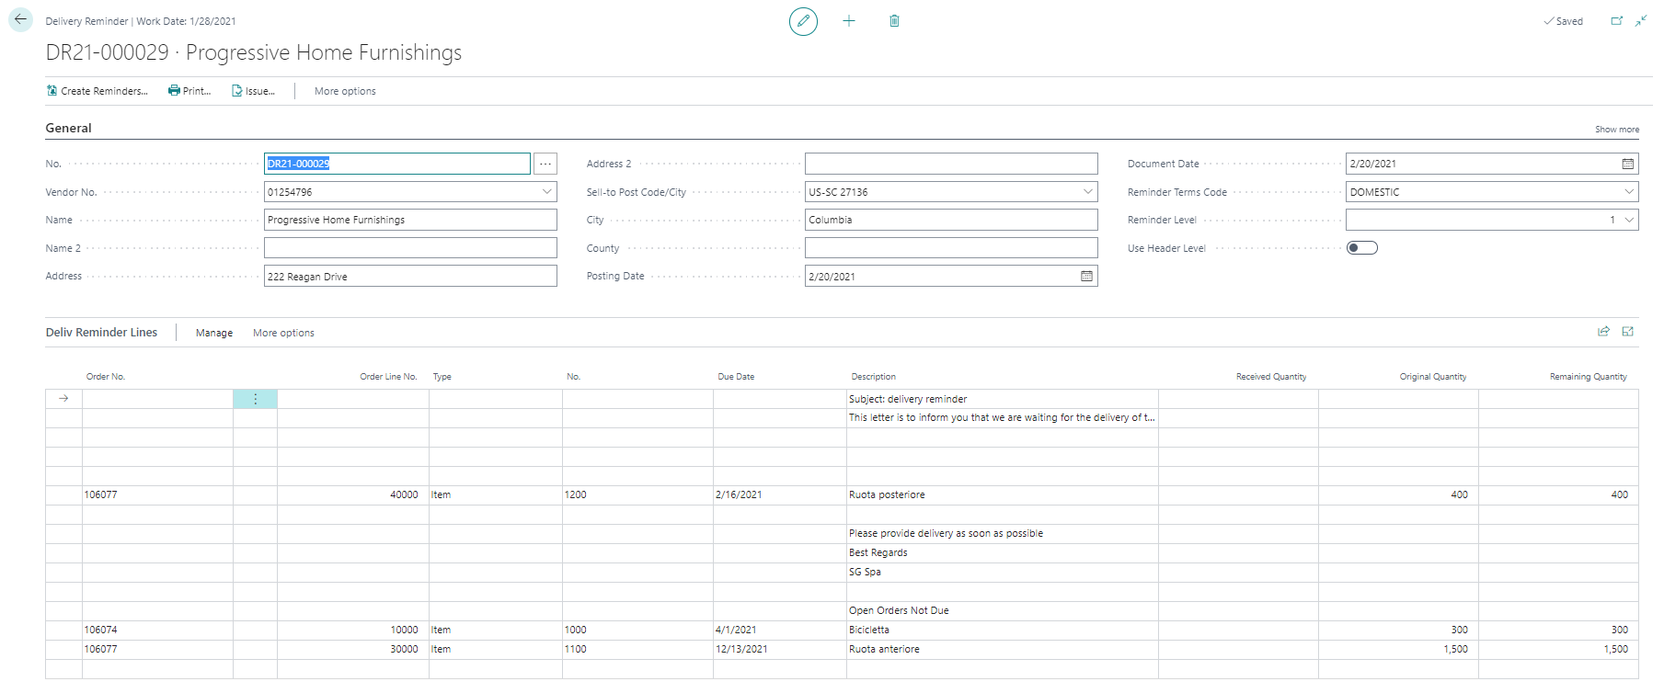1664x693 pixels.
Task: Expand the Vendor No. dropdown
Action: [x=547, y=192]
